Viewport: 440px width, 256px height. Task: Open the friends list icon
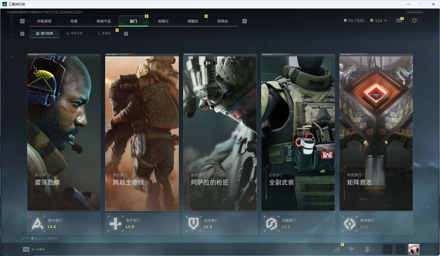(x=369, y=249)
